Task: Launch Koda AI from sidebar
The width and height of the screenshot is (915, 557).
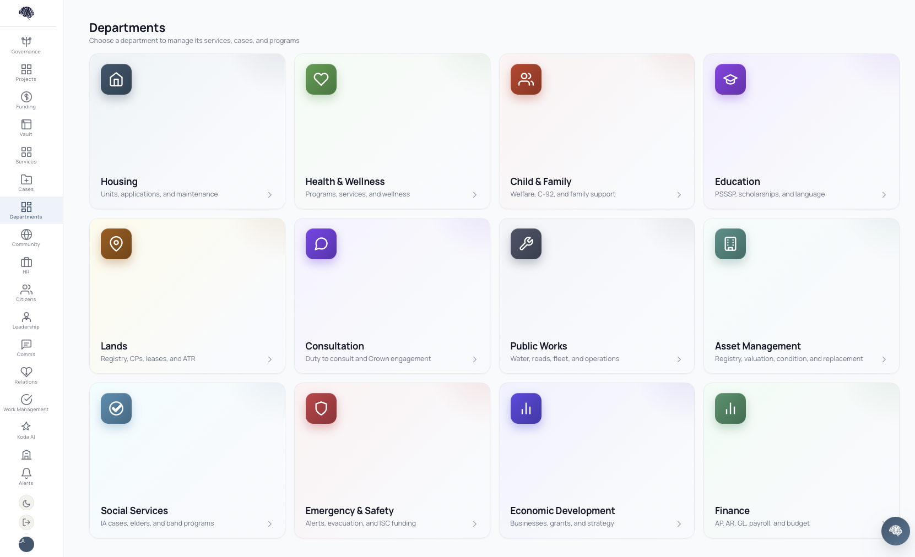Action: pyautogui.click(x=26, y=430)
